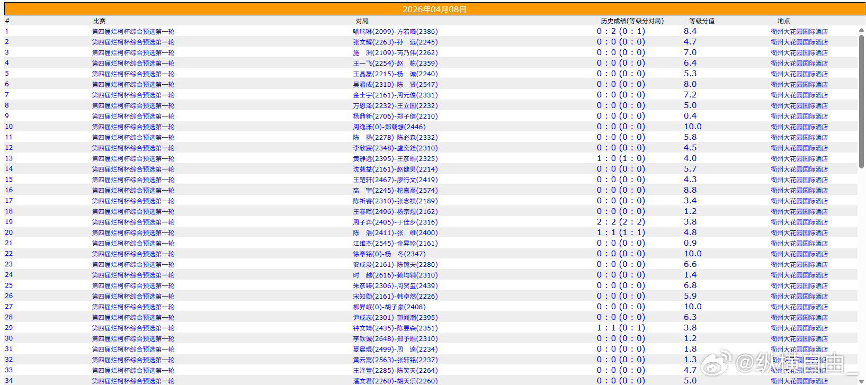This screenshot has width=866, height=385.
Task: Open 第四届烂柯杯综合预选第一轮 in row 17
Action: coord(133,201)
